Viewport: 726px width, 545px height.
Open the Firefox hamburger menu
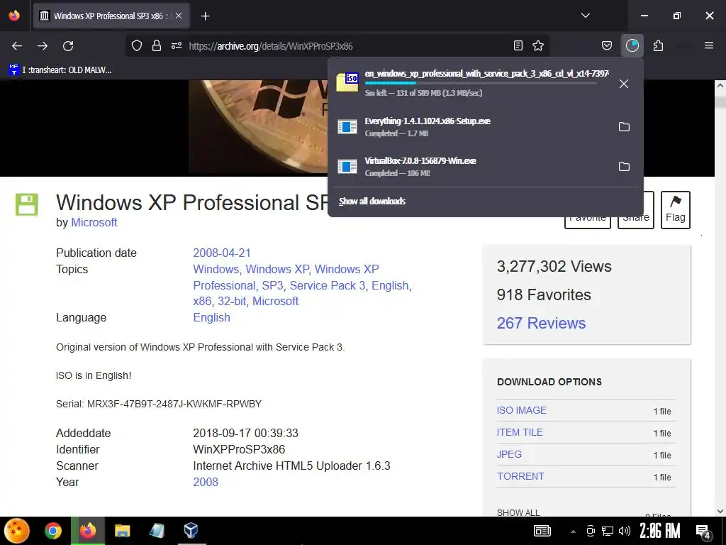709,45
